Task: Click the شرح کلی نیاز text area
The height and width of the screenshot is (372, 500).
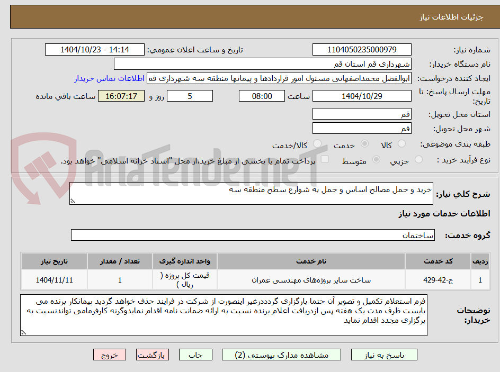Action: [x=251, y=194]
